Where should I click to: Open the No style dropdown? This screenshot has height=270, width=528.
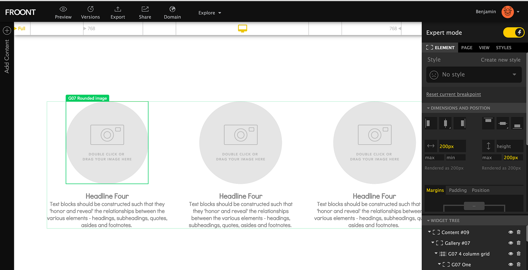[474, 75]
